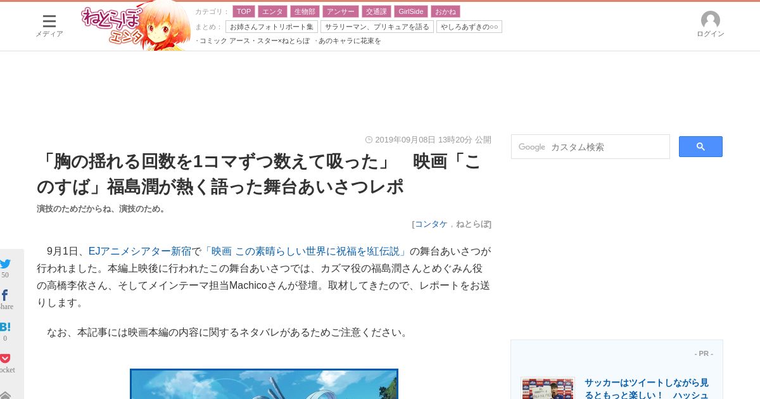Click the article headline 胸の揺れる回数を
760x399 pixels.
259,174
